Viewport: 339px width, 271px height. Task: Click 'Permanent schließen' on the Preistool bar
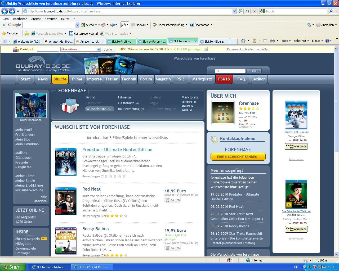[240, 49]
